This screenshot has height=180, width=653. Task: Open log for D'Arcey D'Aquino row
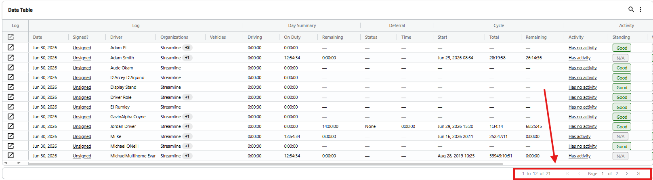[11, 77]
